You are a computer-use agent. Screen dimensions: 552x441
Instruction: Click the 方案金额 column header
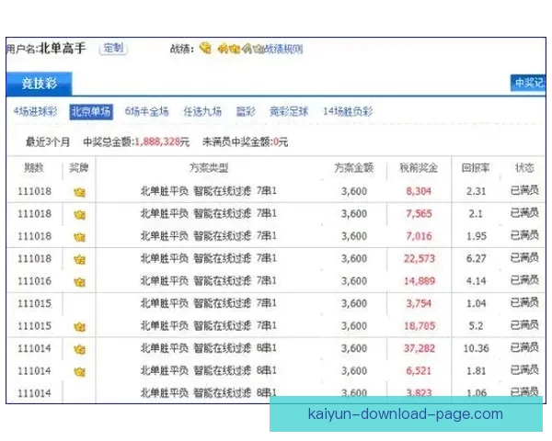[x=354, y=168]
